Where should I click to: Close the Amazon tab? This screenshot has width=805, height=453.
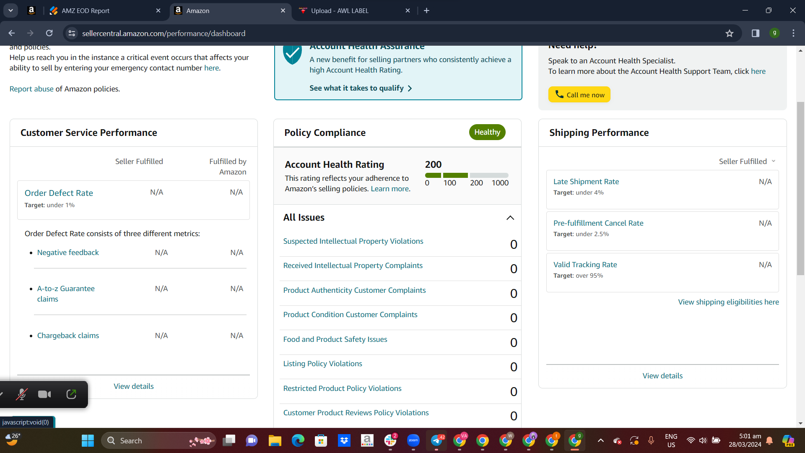283,10
